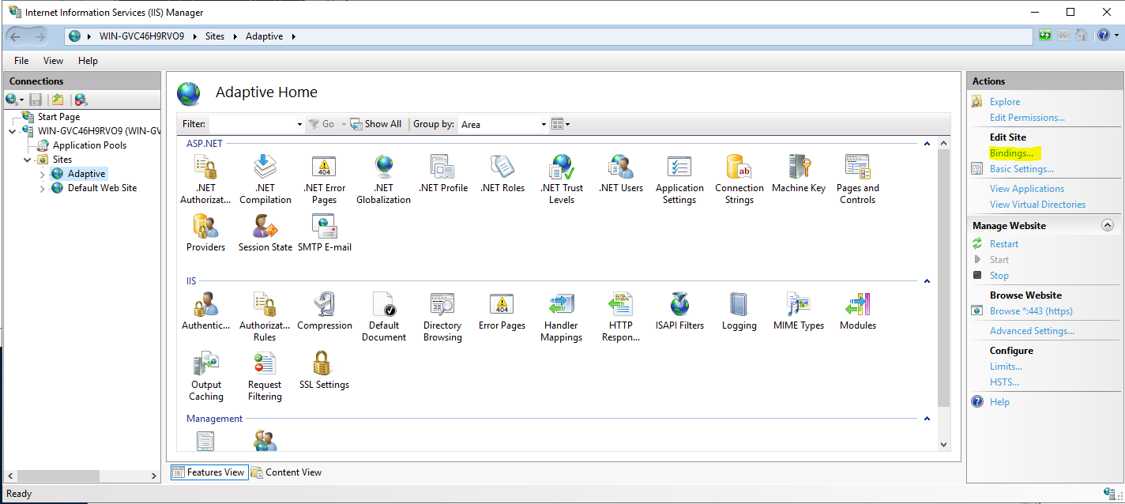Browse *:443 (https) link
The image size is (1125, 504).
pyautogui.click(x=1031, y=311)
